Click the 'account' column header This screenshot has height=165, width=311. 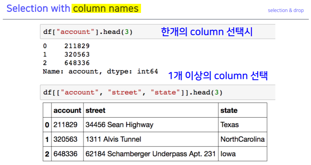click(67, 110)
